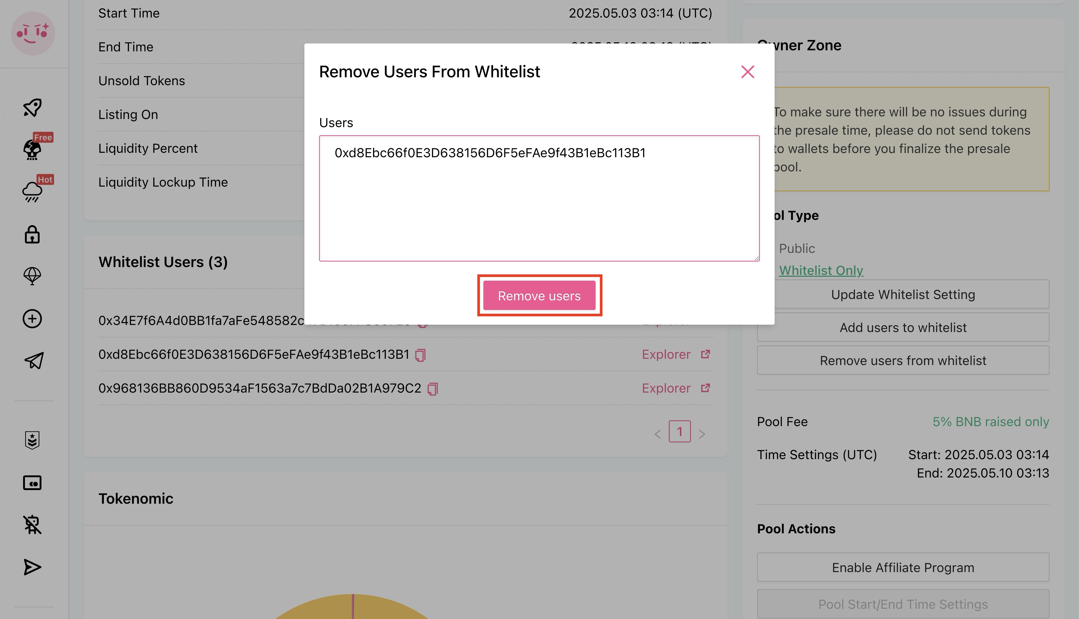Image resolution: width=1079 pixels, height=619 pixels.
Task: Select the Whitelist Only pool type
Action: pos(821,270)
